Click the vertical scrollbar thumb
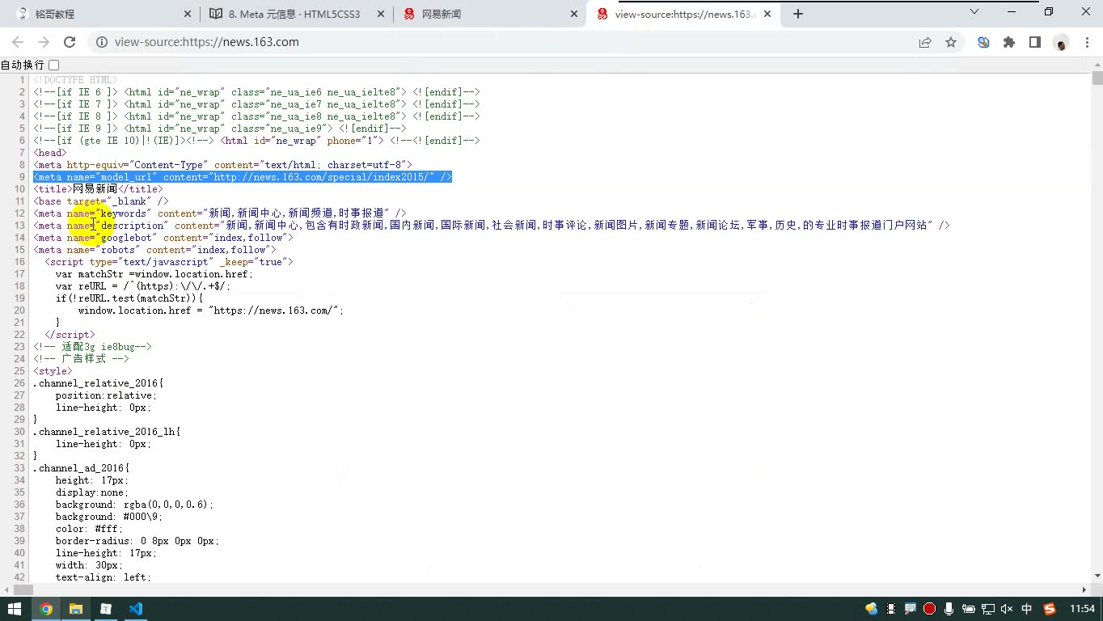The height and width of the screenshot is (621, 1103). (x=1097, y=78)
